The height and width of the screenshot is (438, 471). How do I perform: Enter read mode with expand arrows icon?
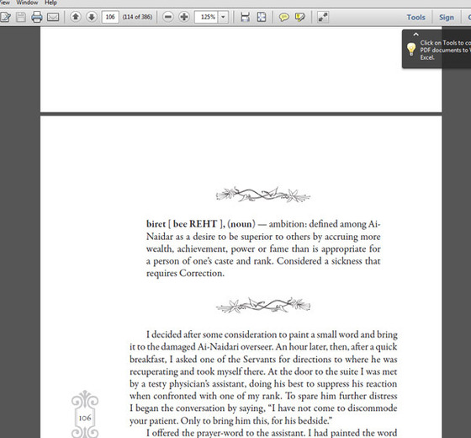pyautogui.click(x=323, y=17)
